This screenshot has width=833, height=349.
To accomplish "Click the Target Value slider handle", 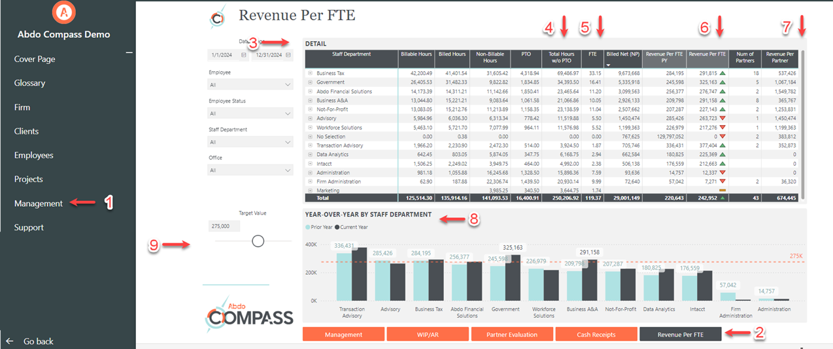I will 258,241.
